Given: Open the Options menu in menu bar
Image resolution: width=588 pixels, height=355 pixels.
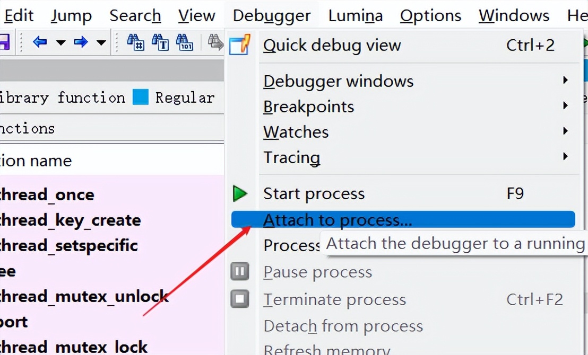Looking at the screenshot, I should tap(430, 16).
